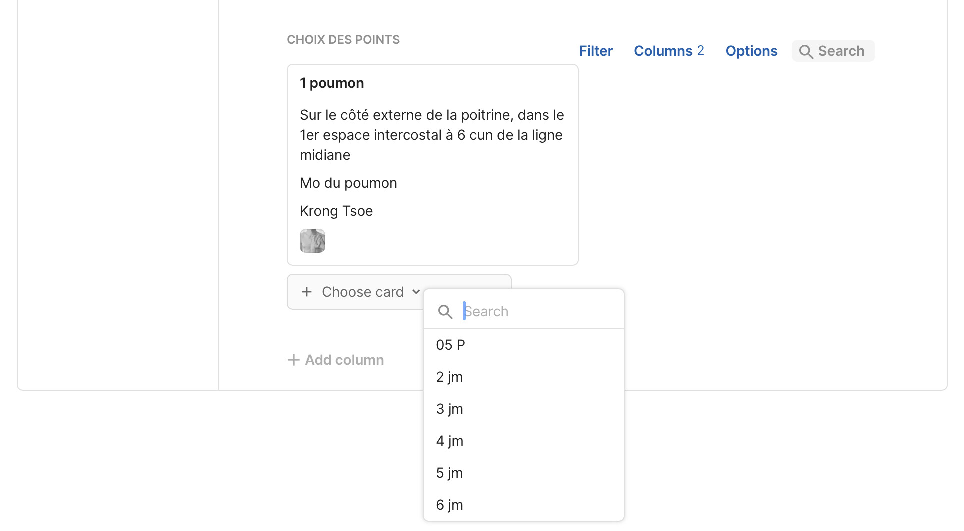Click the Add column button
The image size is (964, 531).
(344, 360)
